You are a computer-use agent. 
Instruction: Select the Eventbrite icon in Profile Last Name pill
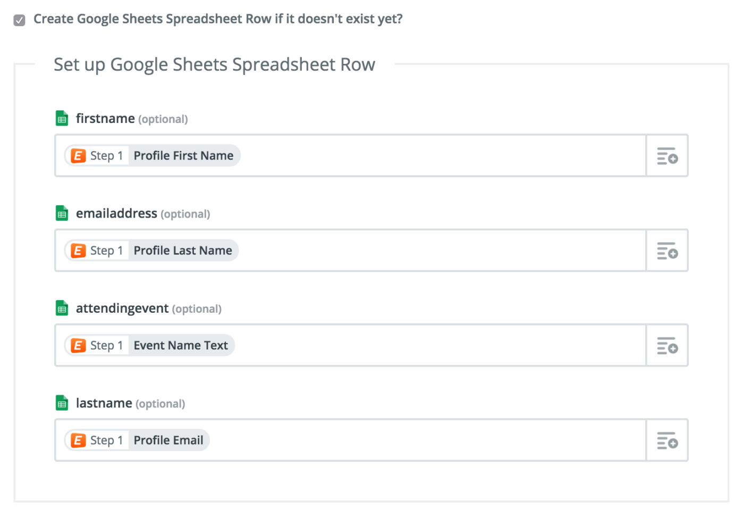(78, 250)
